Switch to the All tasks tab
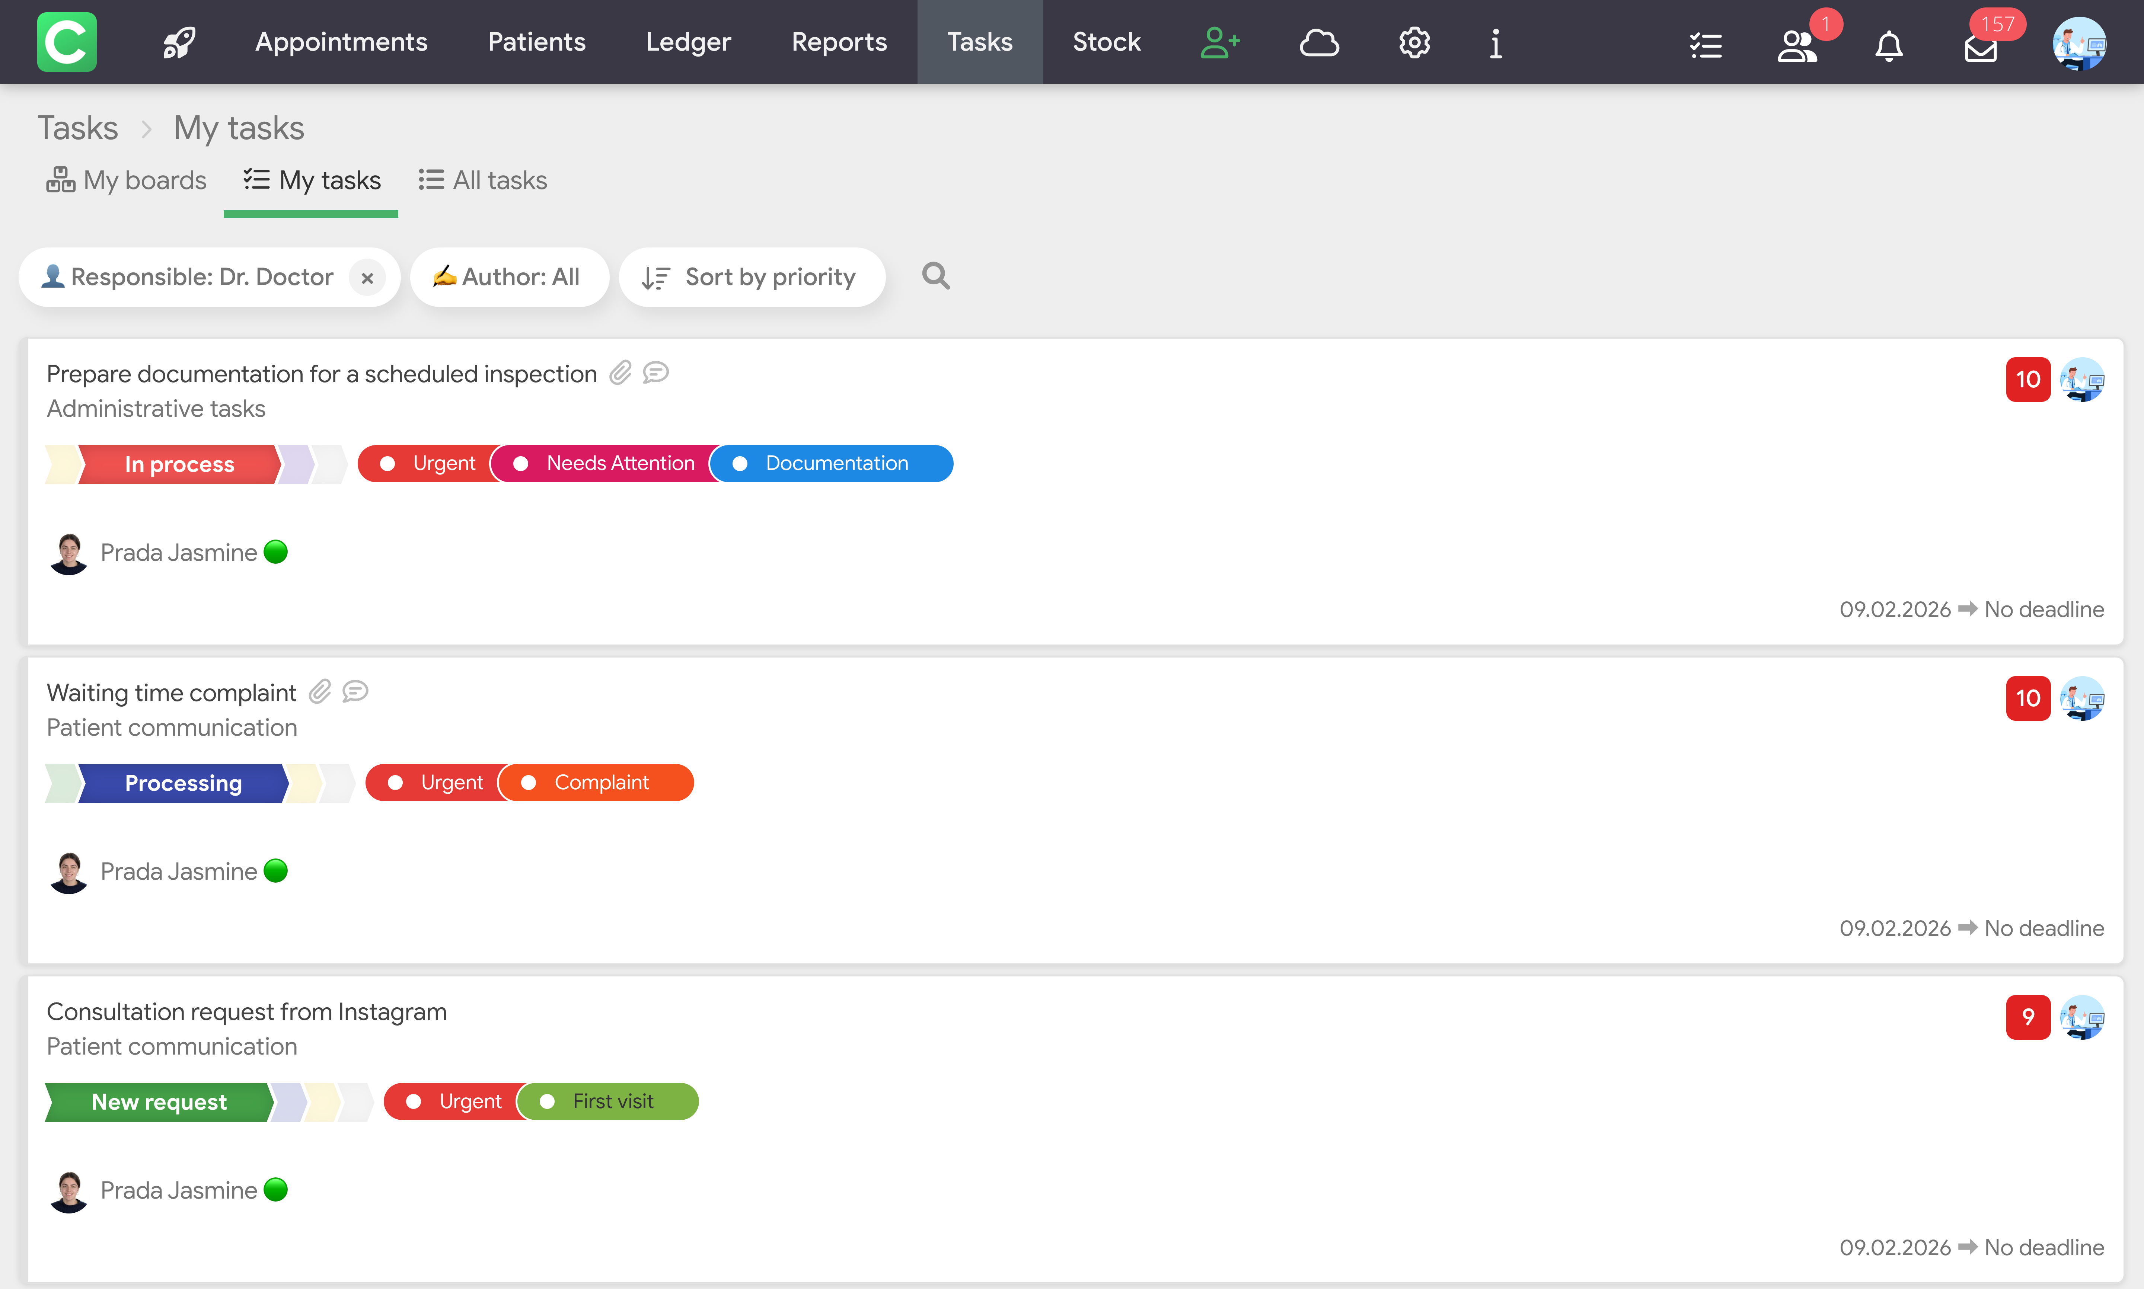 (x=483, y=180)
